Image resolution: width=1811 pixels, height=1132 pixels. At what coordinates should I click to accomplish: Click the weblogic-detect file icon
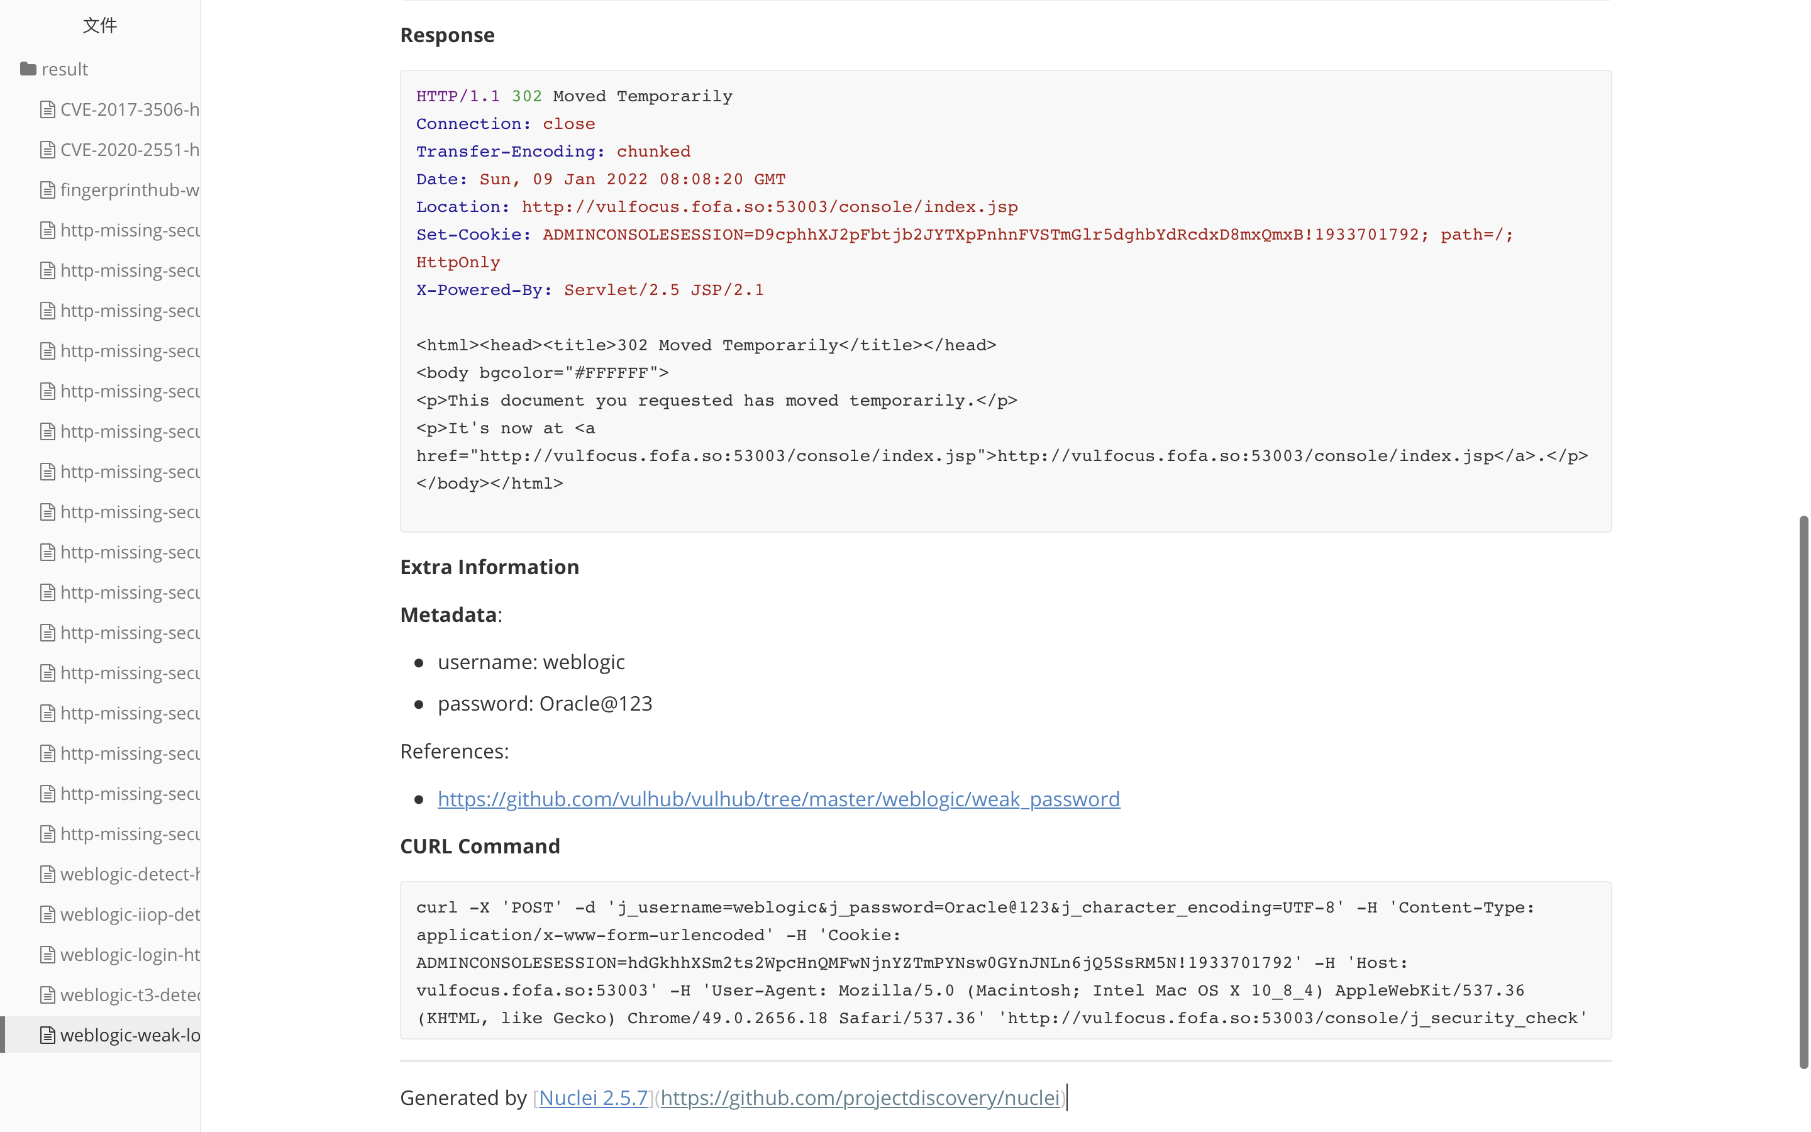tap(48, 874)
